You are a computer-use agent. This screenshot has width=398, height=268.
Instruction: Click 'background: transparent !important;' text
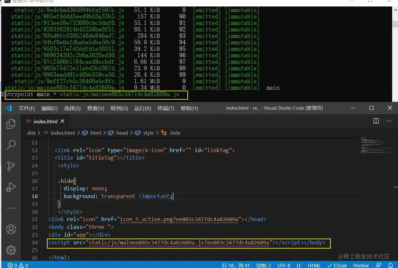118,196
